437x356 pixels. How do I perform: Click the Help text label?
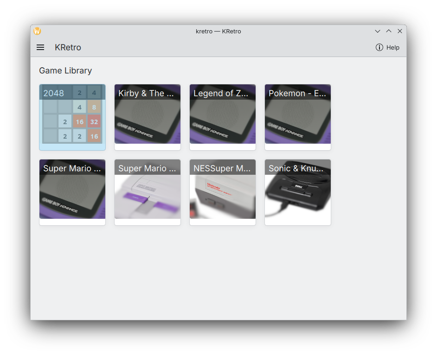click(x=392, y=47)
